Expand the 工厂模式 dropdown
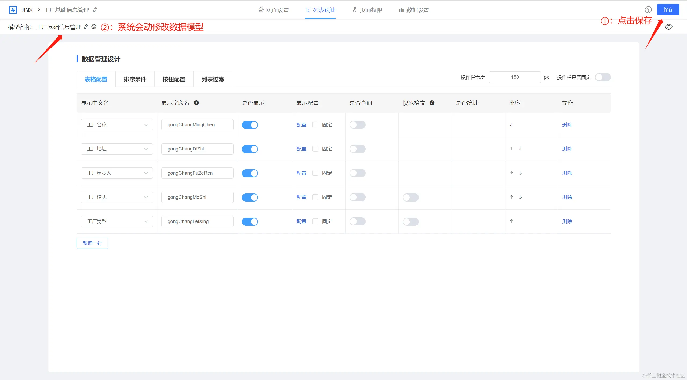 click(x=117, y=197)
